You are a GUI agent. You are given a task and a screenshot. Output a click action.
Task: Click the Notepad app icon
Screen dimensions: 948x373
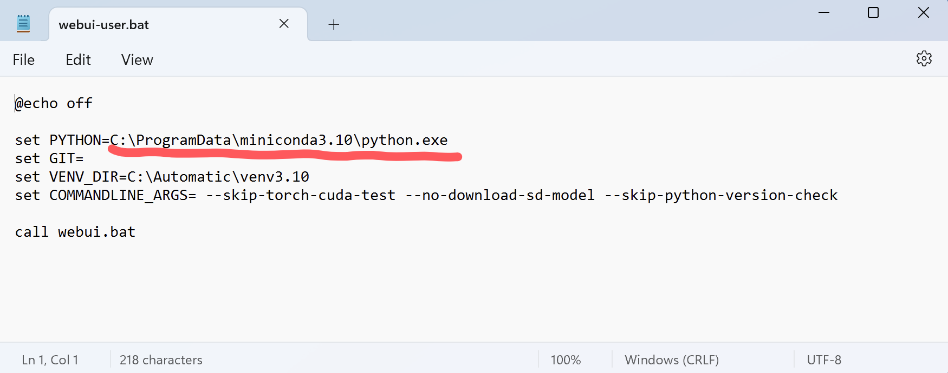[x=23, y=24]
